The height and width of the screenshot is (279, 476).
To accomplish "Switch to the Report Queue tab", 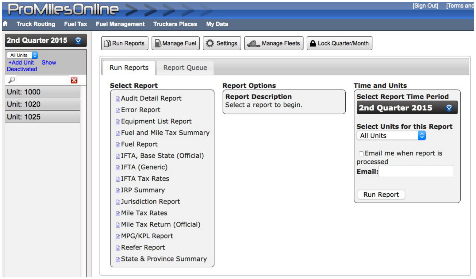I will pyautogui.click(x=185, y=68).
